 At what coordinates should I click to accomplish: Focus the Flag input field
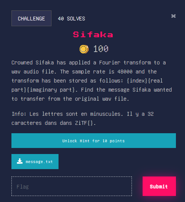pyautogui.click(x=72, y=186)
